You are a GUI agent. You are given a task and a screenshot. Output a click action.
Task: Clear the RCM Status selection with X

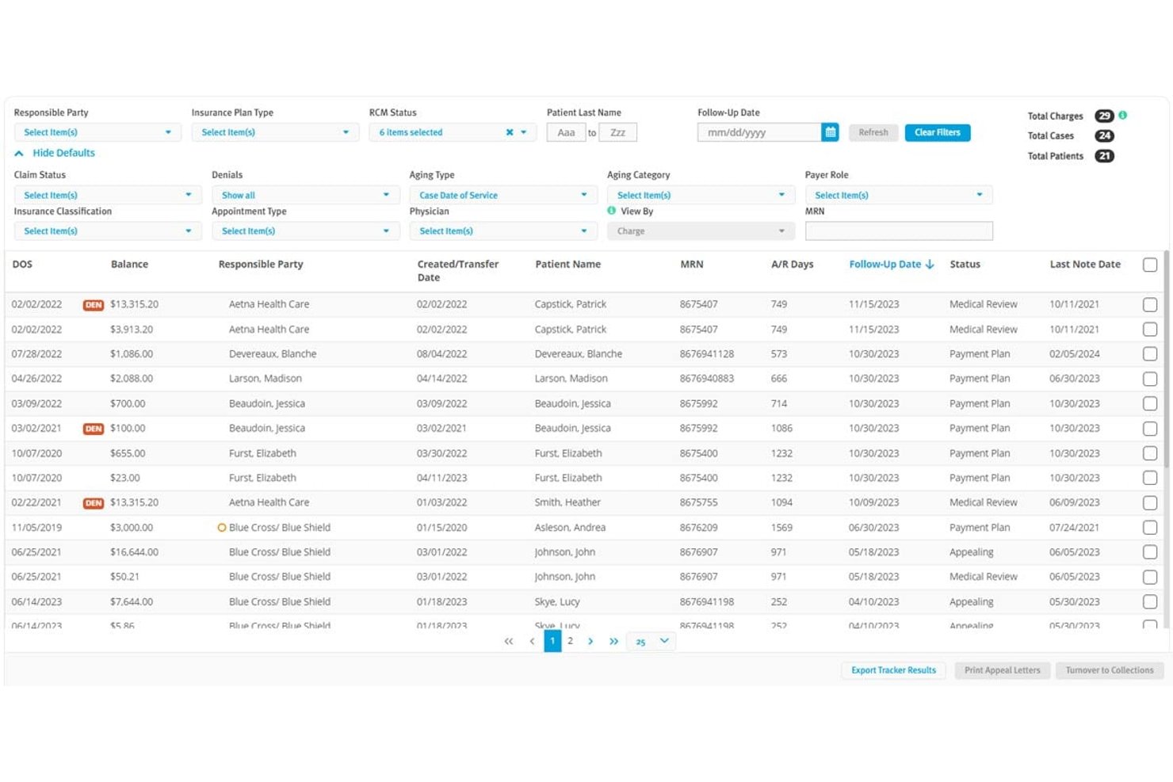(x=510, y=132)
